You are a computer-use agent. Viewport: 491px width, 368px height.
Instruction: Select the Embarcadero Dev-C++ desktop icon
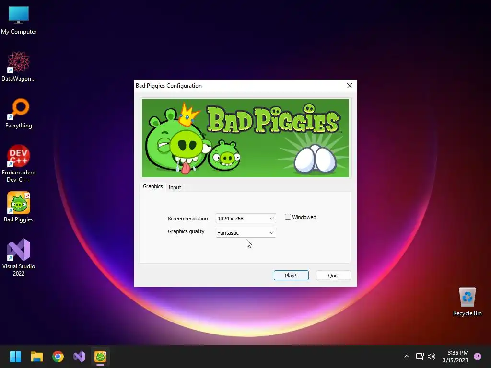(x=19, y=163)
